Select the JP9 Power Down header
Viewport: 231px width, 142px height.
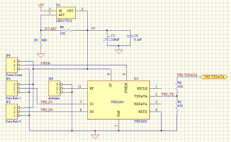tap(12, 65)
